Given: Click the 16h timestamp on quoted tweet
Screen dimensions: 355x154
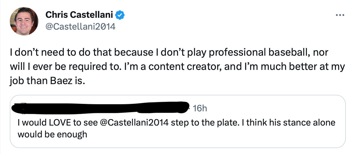Looking at the screenshot, I should pyautogui.click(x=199, y=108).
